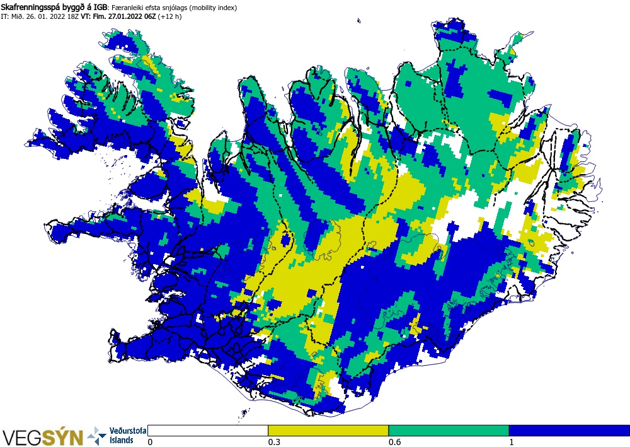Click legend value 0.3
This screenshot has height=447, width=630.
(273, 442)
